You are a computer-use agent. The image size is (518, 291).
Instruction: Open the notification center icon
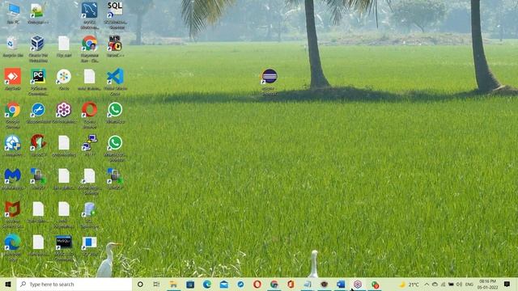pos(507,284)
